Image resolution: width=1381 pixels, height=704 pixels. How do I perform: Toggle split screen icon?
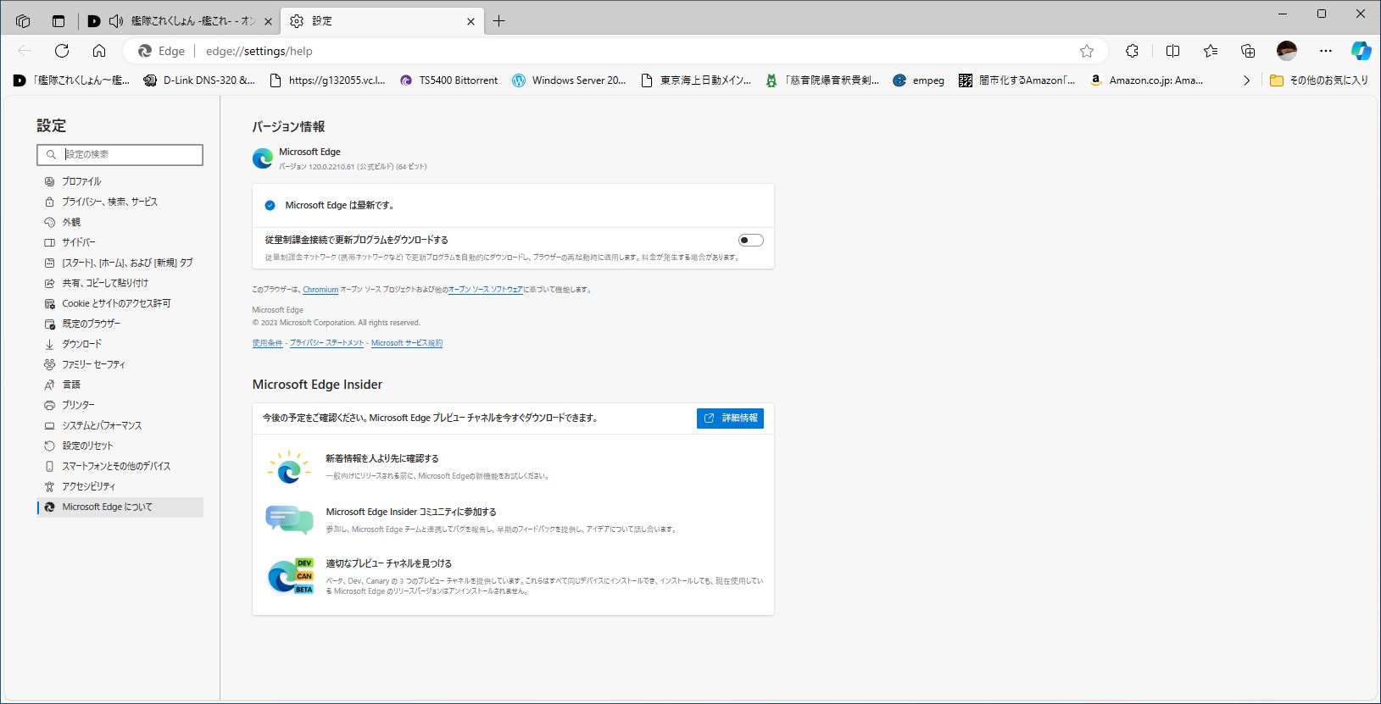tap(1172, 51)
